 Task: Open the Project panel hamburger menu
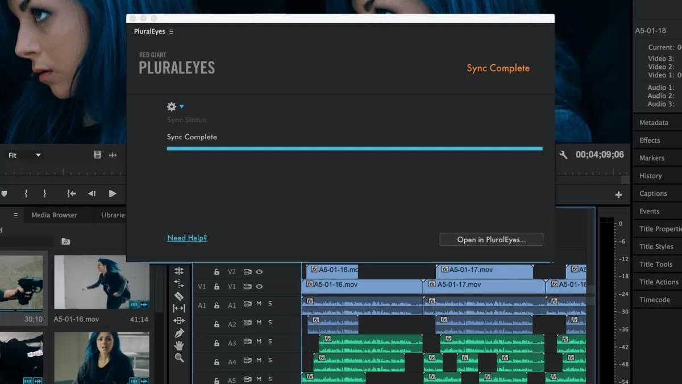pos(15,215)
